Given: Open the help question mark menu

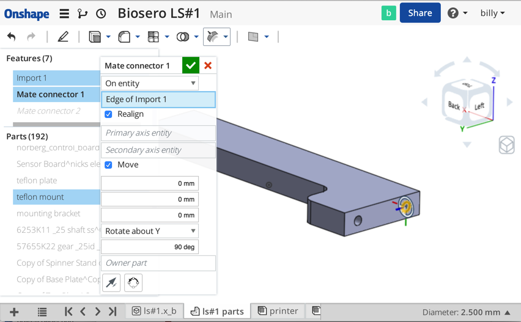Looking at the screenshot, I should (457, 13).
